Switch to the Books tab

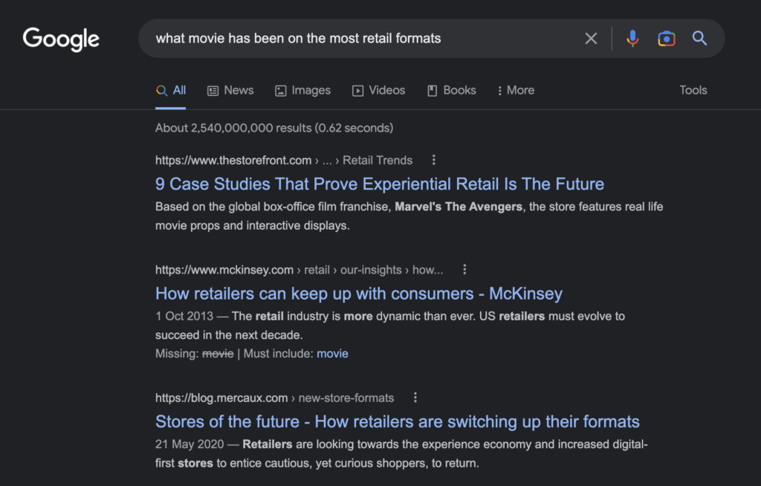click(x=451, y=91)
